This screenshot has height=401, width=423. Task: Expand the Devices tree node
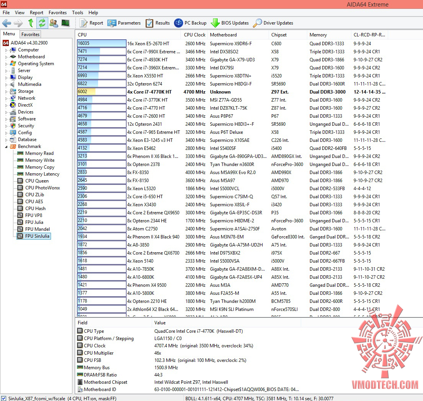(6, 112)
